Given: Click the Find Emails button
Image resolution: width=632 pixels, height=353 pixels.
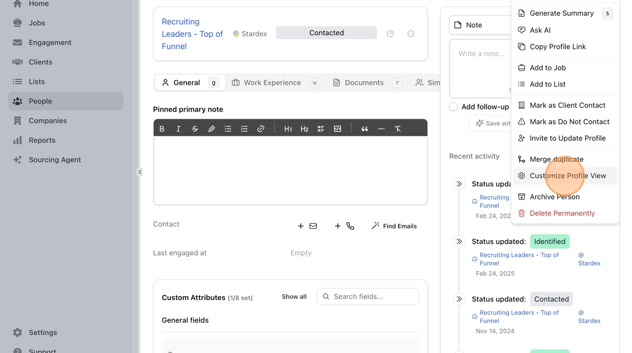Looking at the screenshot, I should [394, 226].
